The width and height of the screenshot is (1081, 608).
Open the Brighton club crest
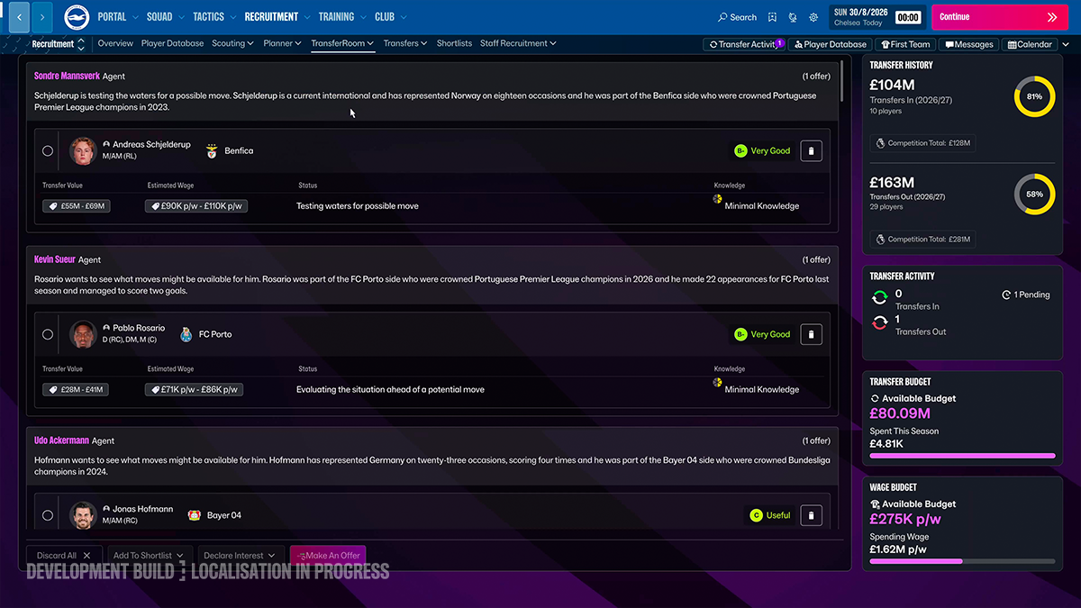76,16
